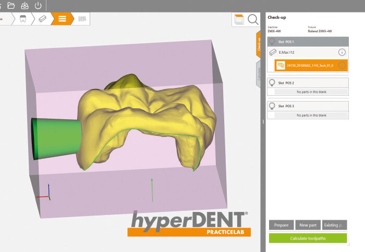Toggle the Slot POS 1 bulb icon
The width and height of the screenshot is (365, 252).
pyautogui.click(x=272, y=42)
